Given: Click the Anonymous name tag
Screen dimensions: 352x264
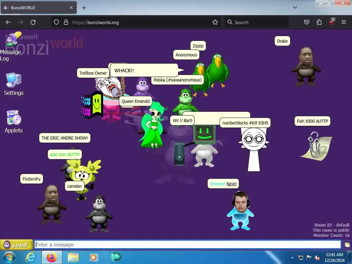Looking at the screenshot, I should point(186,55).
